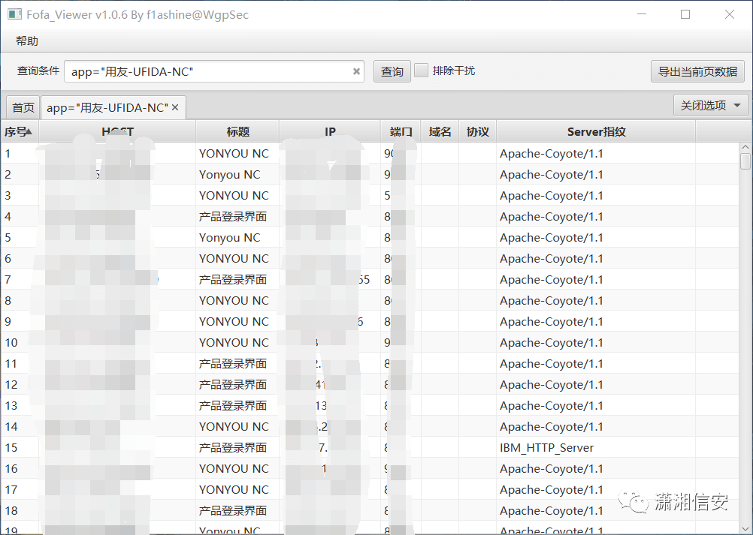Click the IBM_HTTP_Server cell in row 15
This screenshot has width=753, height=535.
(x=546, y=448)
